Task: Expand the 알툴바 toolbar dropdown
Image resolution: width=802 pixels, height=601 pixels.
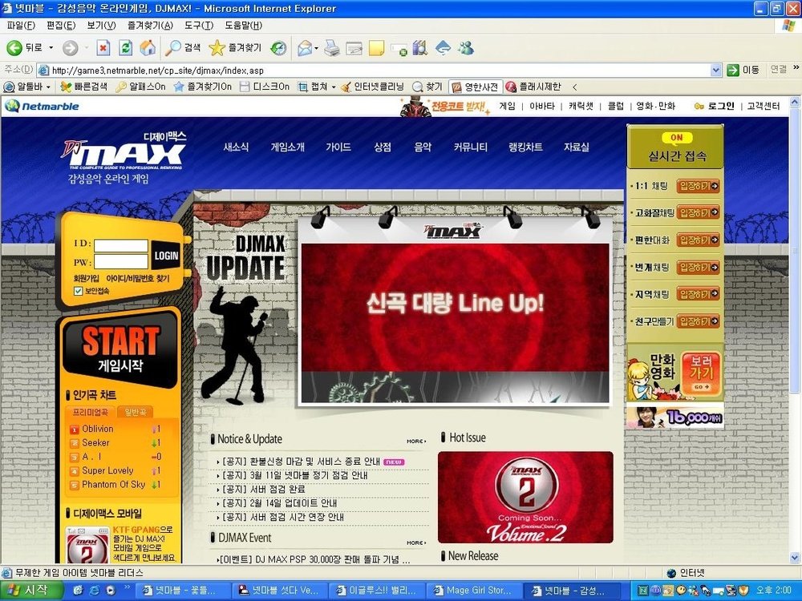Action: pyautogui.click(x=48, y=87)
